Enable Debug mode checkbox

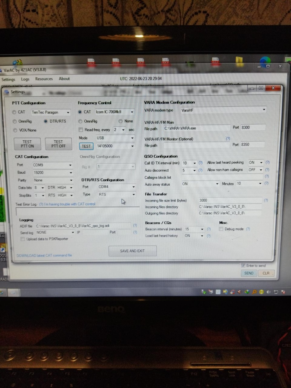pyautogui.click(x=221, y=229)
